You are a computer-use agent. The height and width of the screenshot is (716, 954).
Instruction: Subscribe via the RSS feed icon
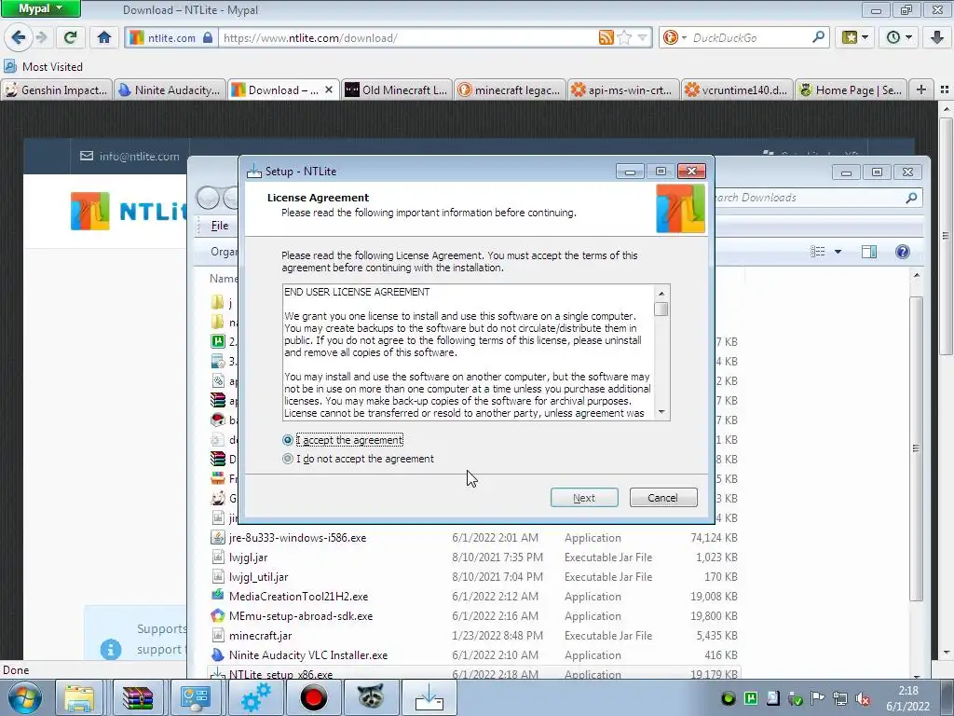tap(606, 37)
